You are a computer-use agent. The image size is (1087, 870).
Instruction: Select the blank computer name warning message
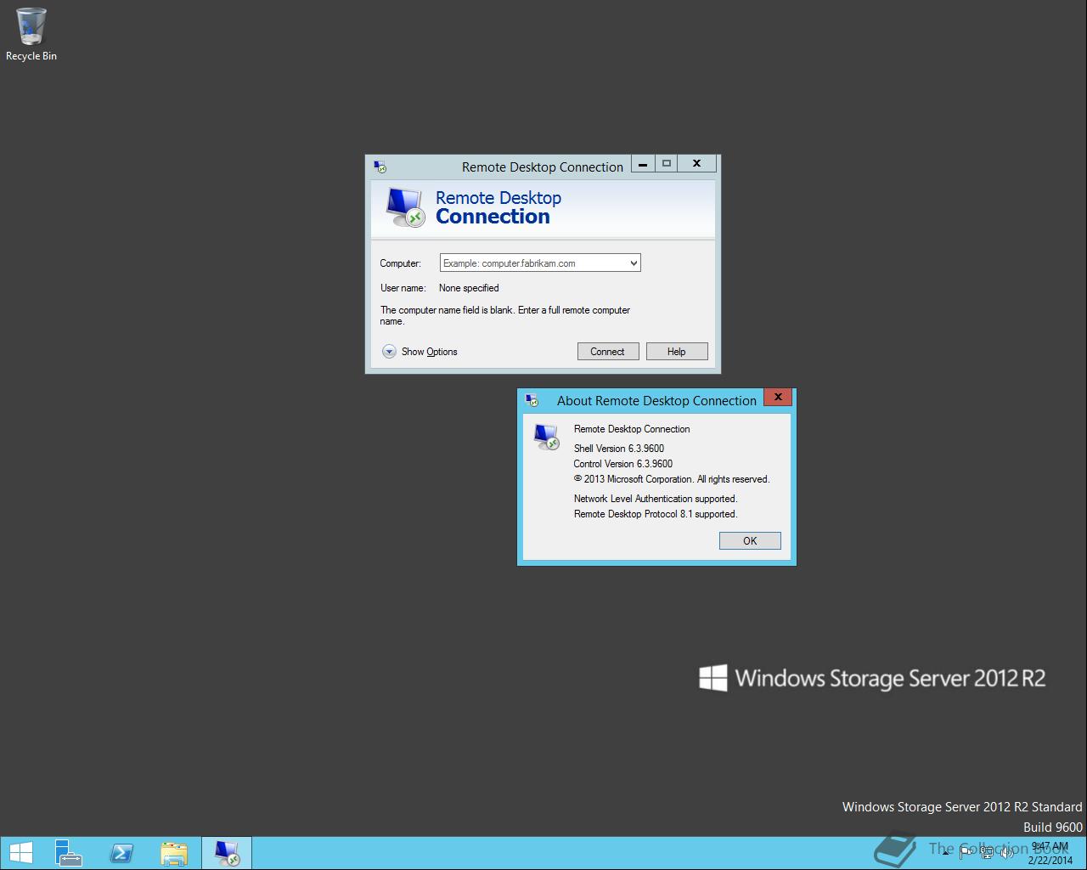point(505,315)
